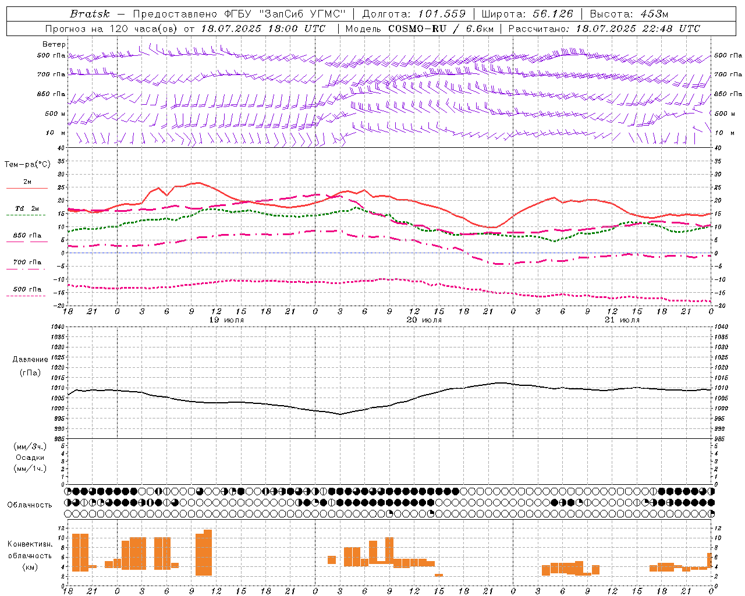This screenshot has height=596, width=745.
Task: Select the Облачность cloud cover label
Action: coord(30,505)
